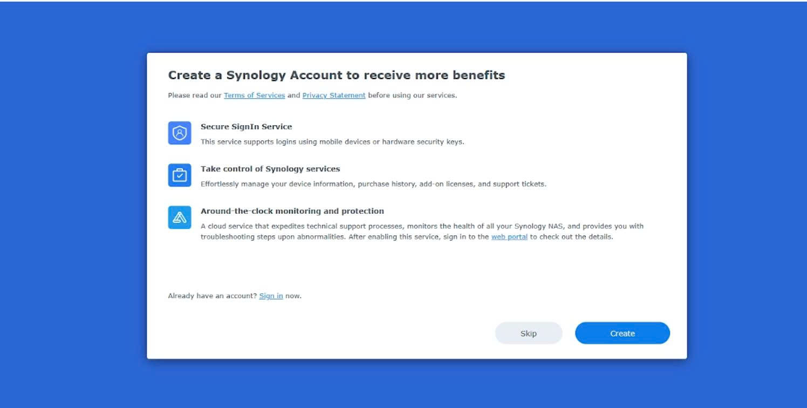Click the monitoring and protection triangle icon
The width and height of the screenshot is (807, 408).
[180, 217]
